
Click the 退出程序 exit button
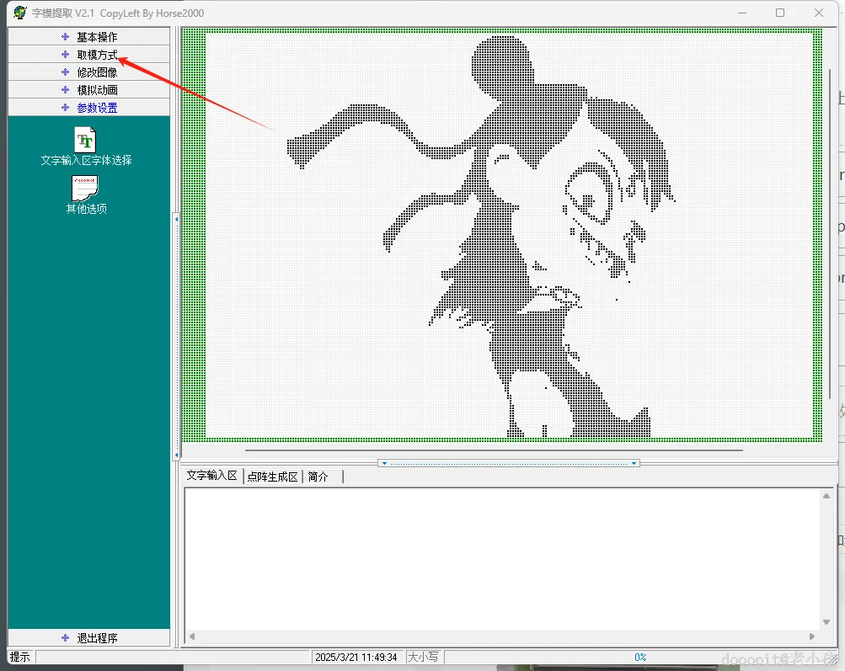click(89, 637)
